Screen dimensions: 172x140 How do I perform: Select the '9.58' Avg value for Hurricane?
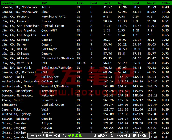[121, 17]
